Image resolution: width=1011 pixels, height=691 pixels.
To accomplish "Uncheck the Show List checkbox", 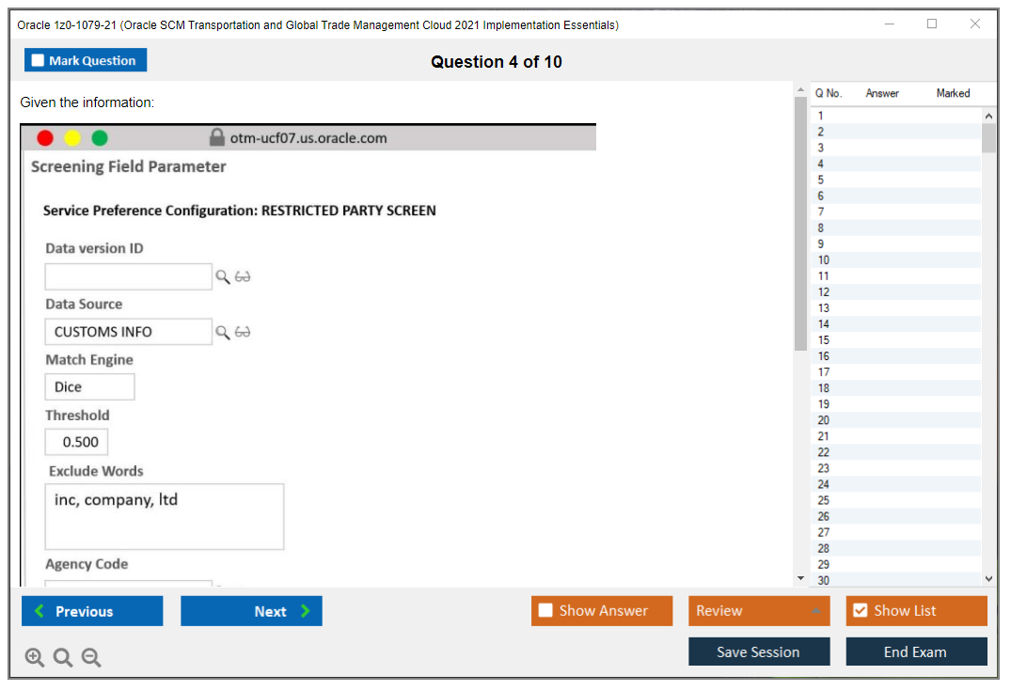I will click(860, 610).
